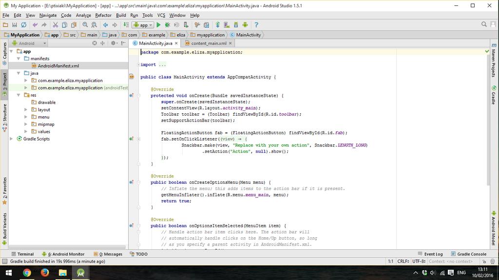Screen dimensions: 499x280
Task: Open the Build menu
Action: pyautogui.click(x=121, y=15)
